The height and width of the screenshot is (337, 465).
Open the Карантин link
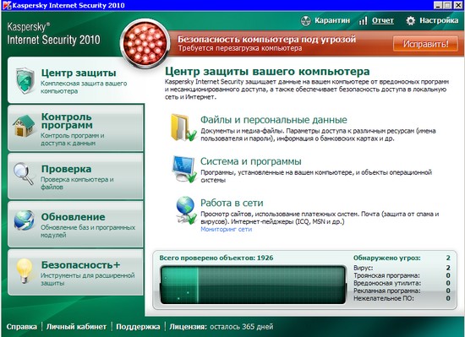pos(332,21)
